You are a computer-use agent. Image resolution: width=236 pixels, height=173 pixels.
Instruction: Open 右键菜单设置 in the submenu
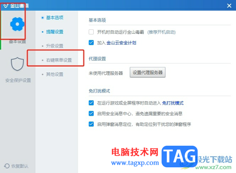(59, 60)
